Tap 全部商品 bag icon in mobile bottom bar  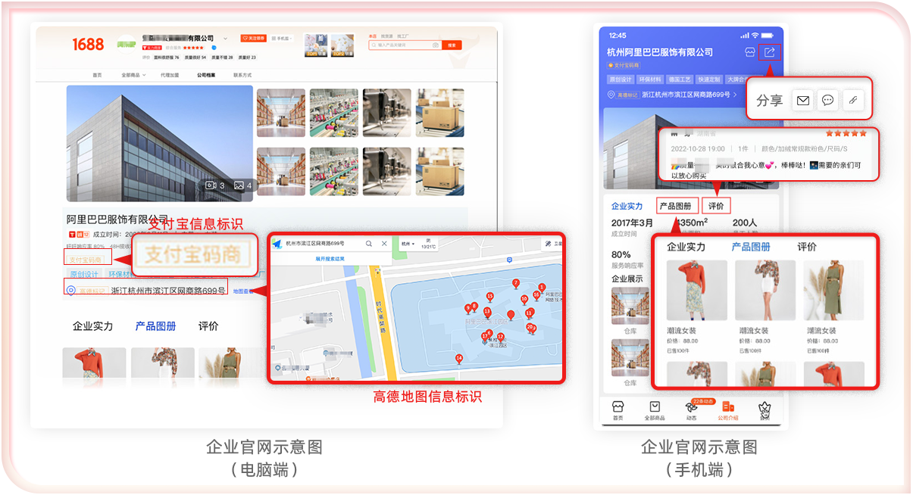[655, 407]
